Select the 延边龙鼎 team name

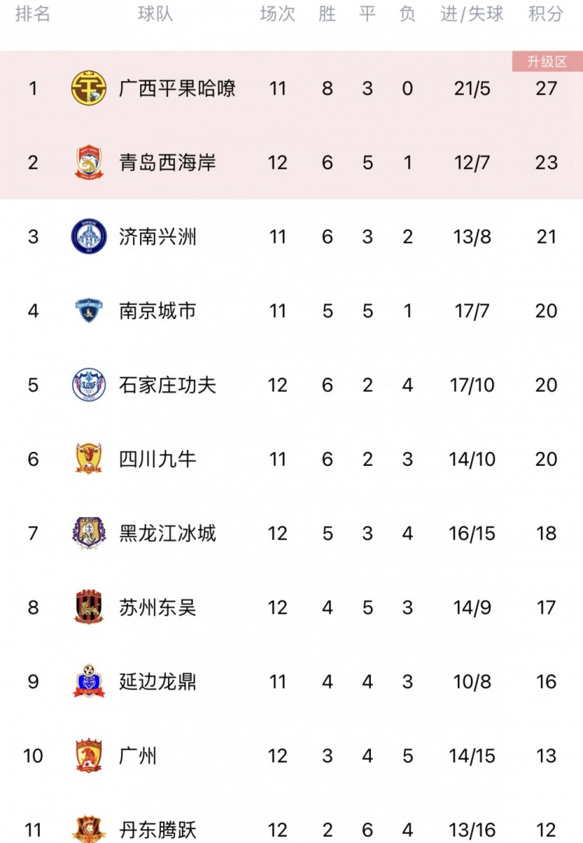[x=158, y=682]
